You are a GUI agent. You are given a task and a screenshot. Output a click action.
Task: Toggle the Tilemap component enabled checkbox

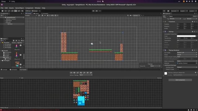(167, 31)
